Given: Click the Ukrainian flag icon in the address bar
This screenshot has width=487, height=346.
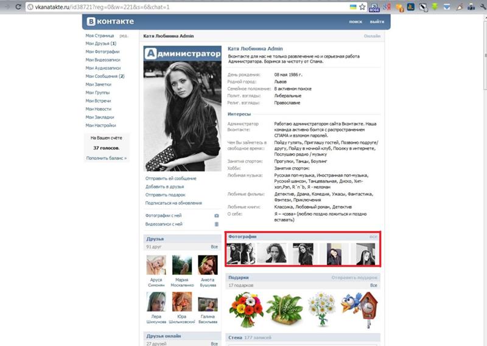Looking at the screenshot, I should (x=353, y=7).
